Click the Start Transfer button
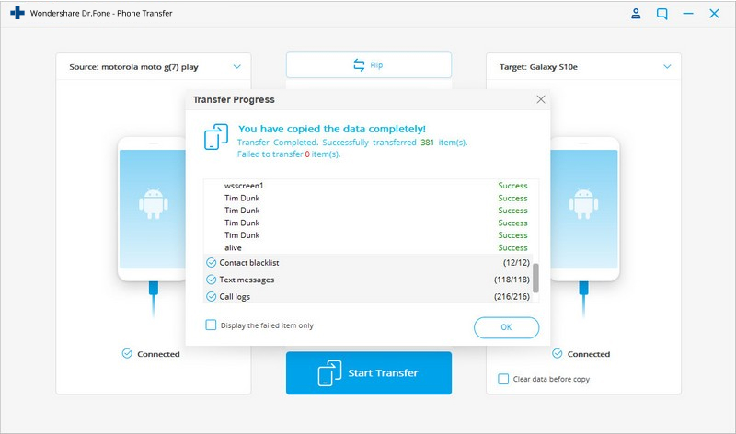Screen dimensions: 736x434 click(x=369, y=373)
